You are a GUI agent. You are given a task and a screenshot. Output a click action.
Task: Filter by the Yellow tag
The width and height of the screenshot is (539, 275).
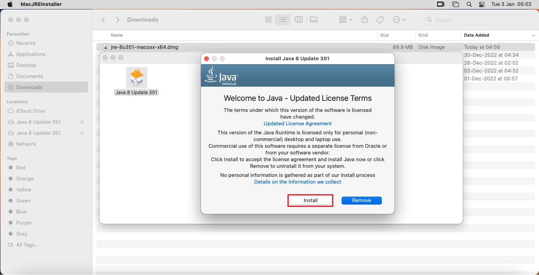(24, 190)
